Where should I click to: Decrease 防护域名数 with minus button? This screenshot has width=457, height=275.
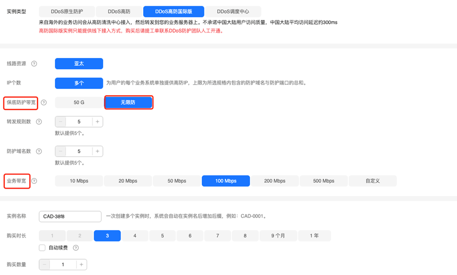pyautogui.click(x=61, y=151)
